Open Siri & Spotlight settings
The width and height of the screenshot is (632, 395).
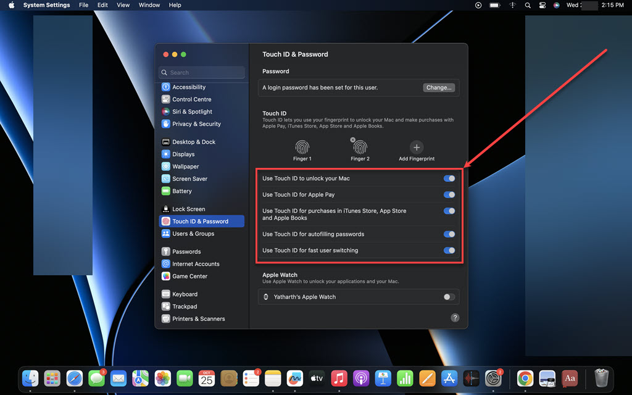(193, 111)
